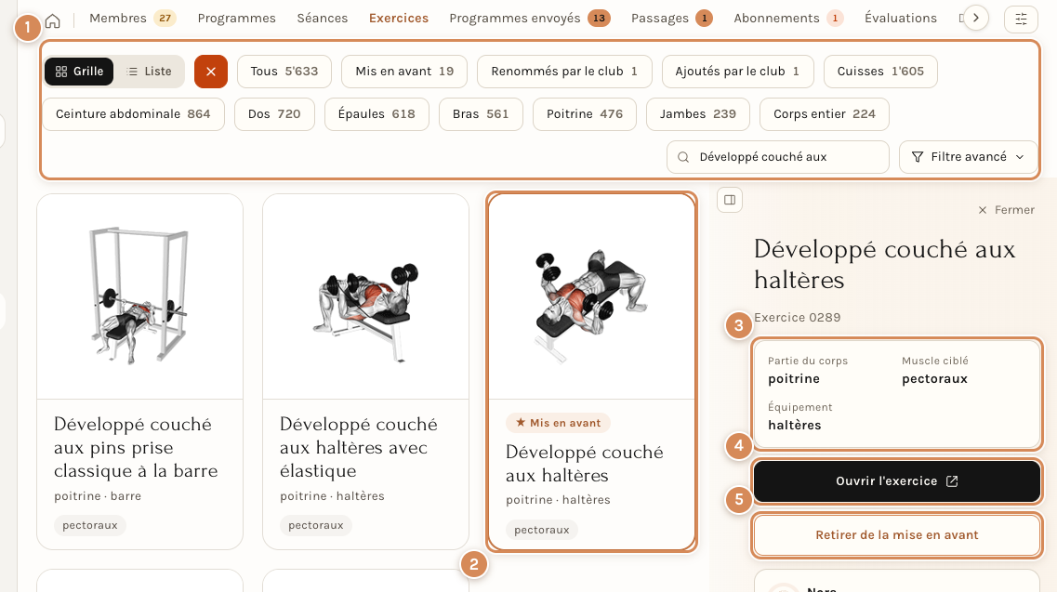The height and width of the screenshot is (592, 1057).
Task: Switch to Liste view
Action: coord(149,72)
